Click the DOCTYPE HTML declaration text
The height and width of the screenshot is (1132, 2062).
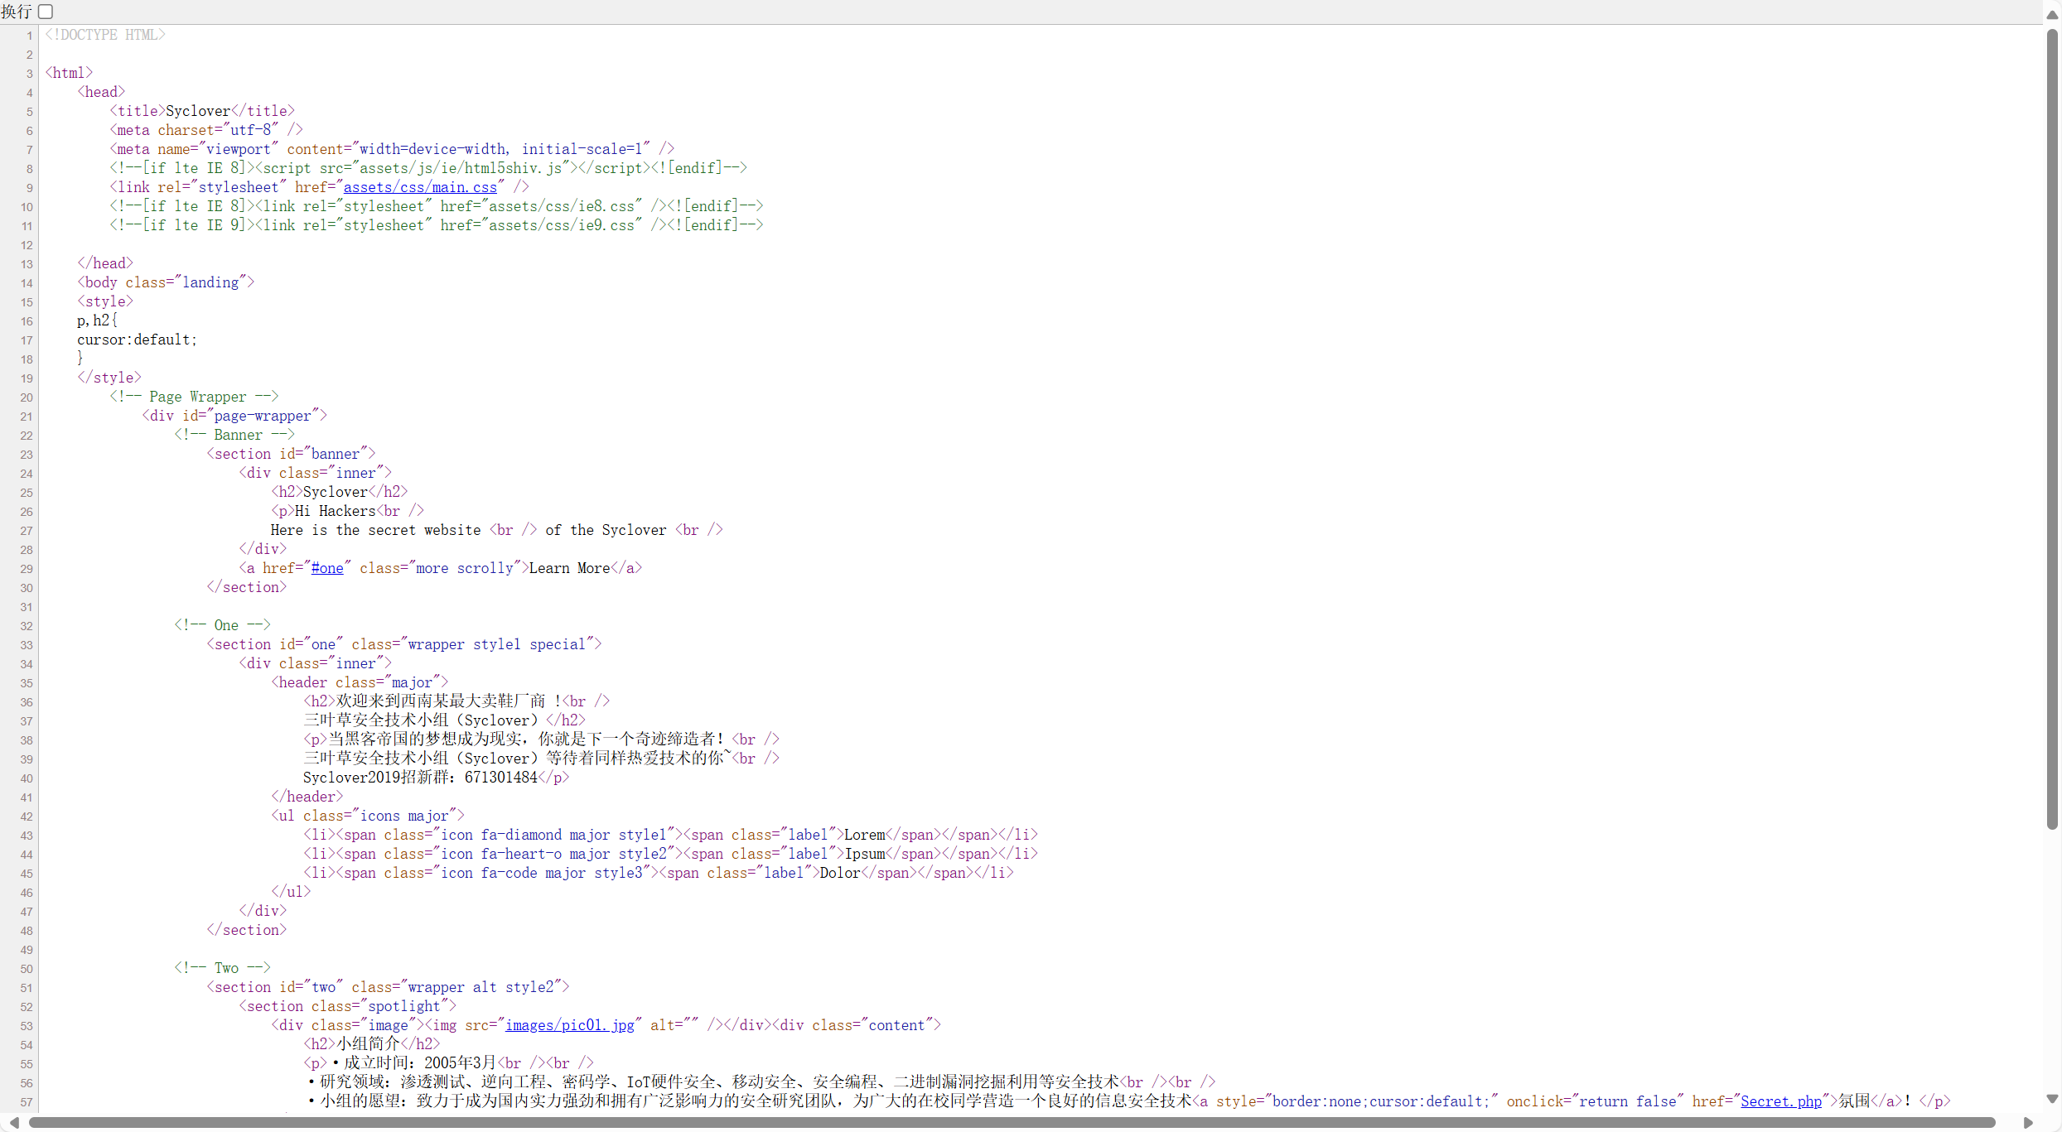coord(105,35)
